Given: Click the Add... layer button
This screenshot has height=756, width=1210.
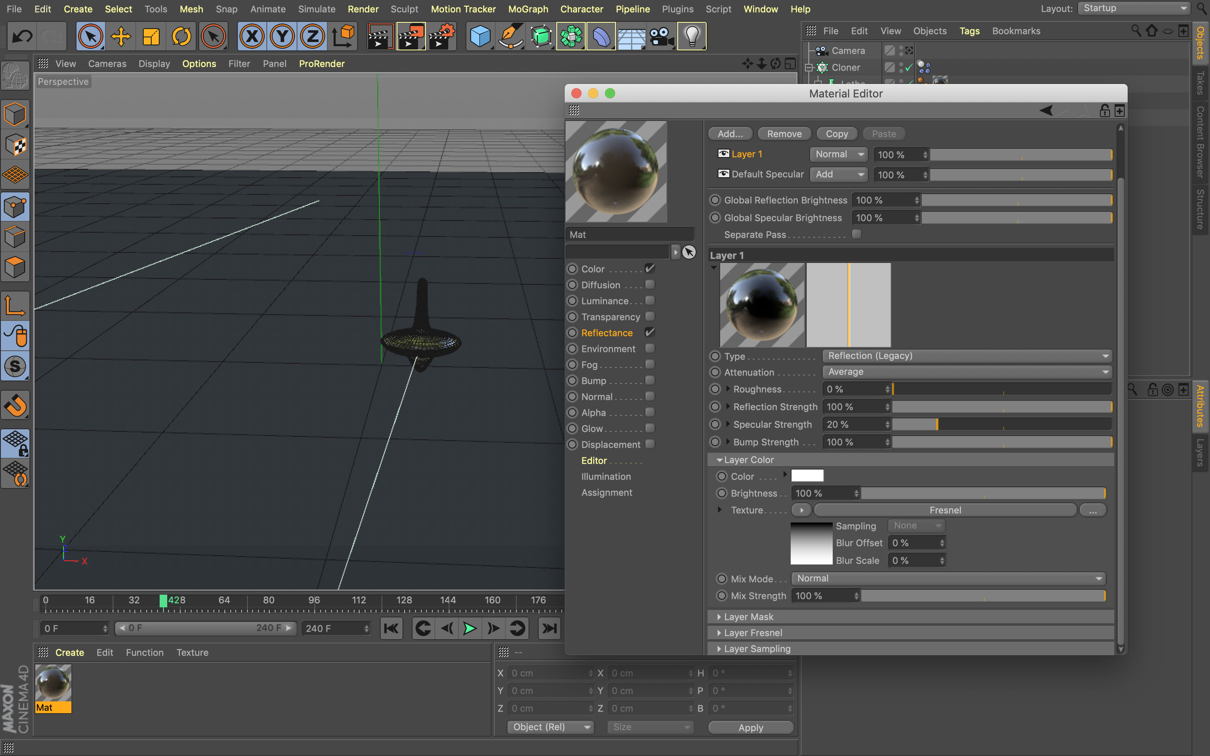Looking at the screenshot, I should (730, 134).
